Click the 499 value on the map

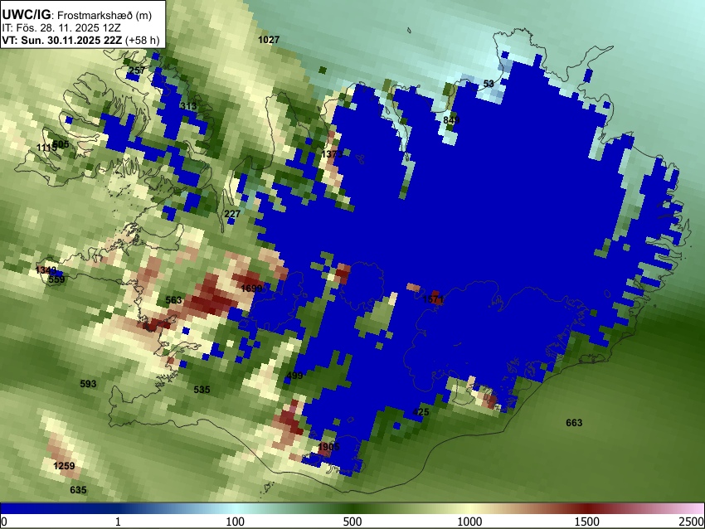click(294, 376)
